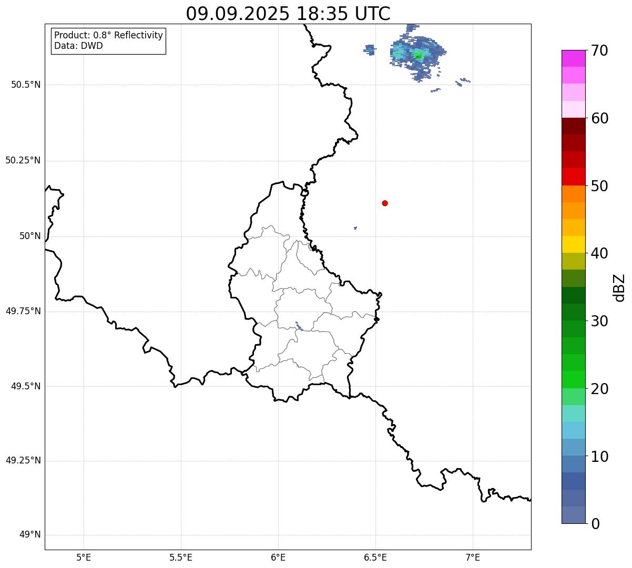The height and width of the screenshot is (568, 632).
Task: Click the 20 tick on the colorbar
Action: pos(599,389)
